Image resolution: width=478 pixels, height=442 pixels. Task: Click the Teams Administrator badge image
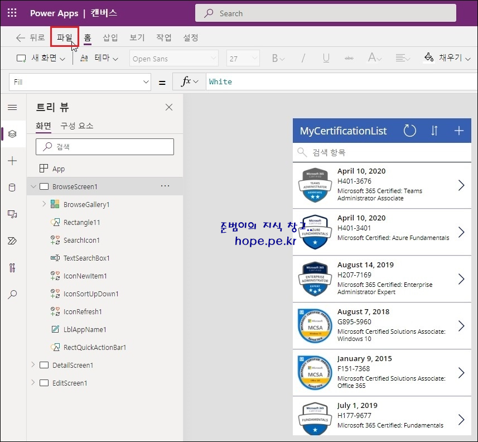pos(315,185)
